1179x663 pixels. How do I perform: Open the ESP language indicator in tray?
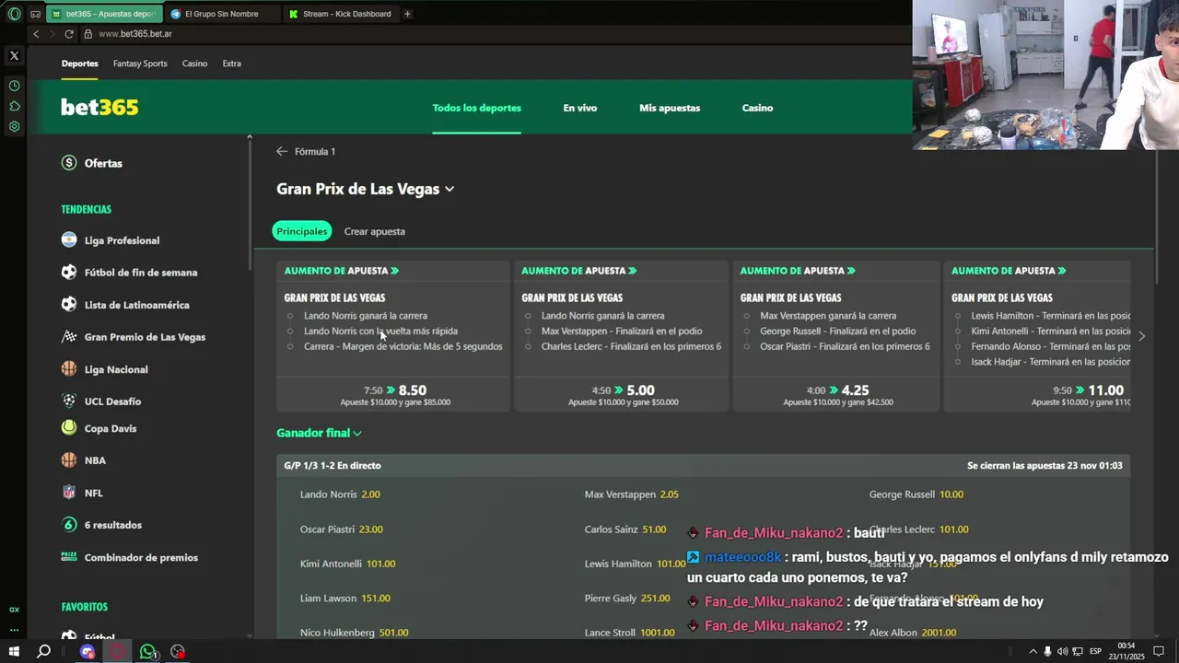click(1095, 652)
